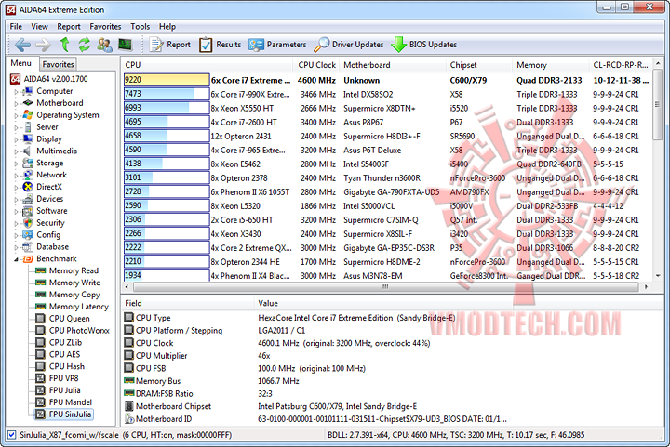Click the green monitor graph toolbar icon
The height and width of the screenshot is (447, 670).
coord(126,45)
